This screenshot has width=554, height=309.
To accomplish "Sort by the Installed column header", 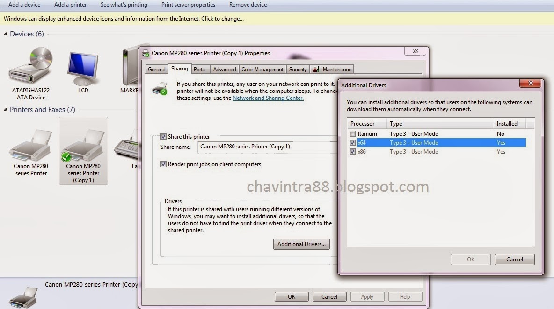I will (510, 124).
